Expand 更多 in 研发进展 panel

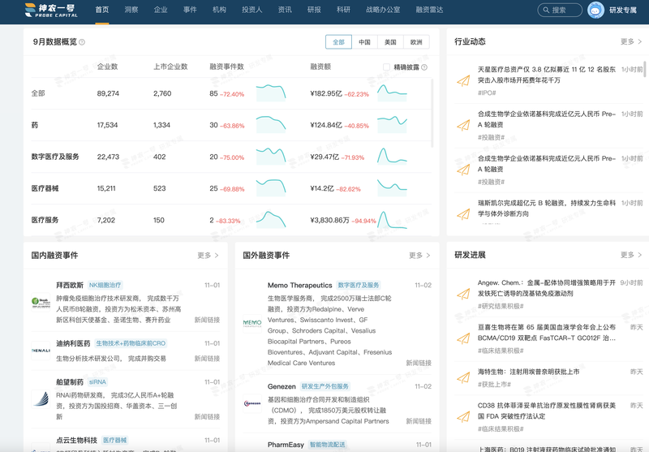point(631,255)
